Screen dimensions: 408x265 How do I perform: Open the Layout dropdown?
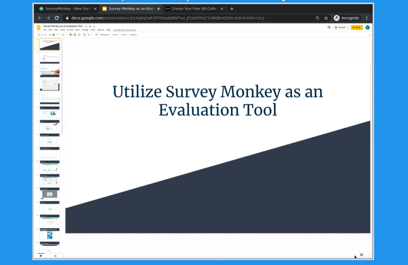(115, 35)
